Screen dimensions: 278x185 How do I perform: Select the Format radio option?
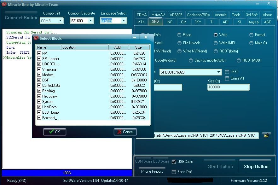251,35
